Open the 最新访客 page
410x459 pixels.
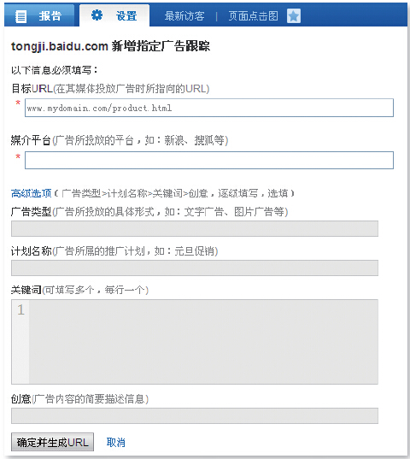184,15
